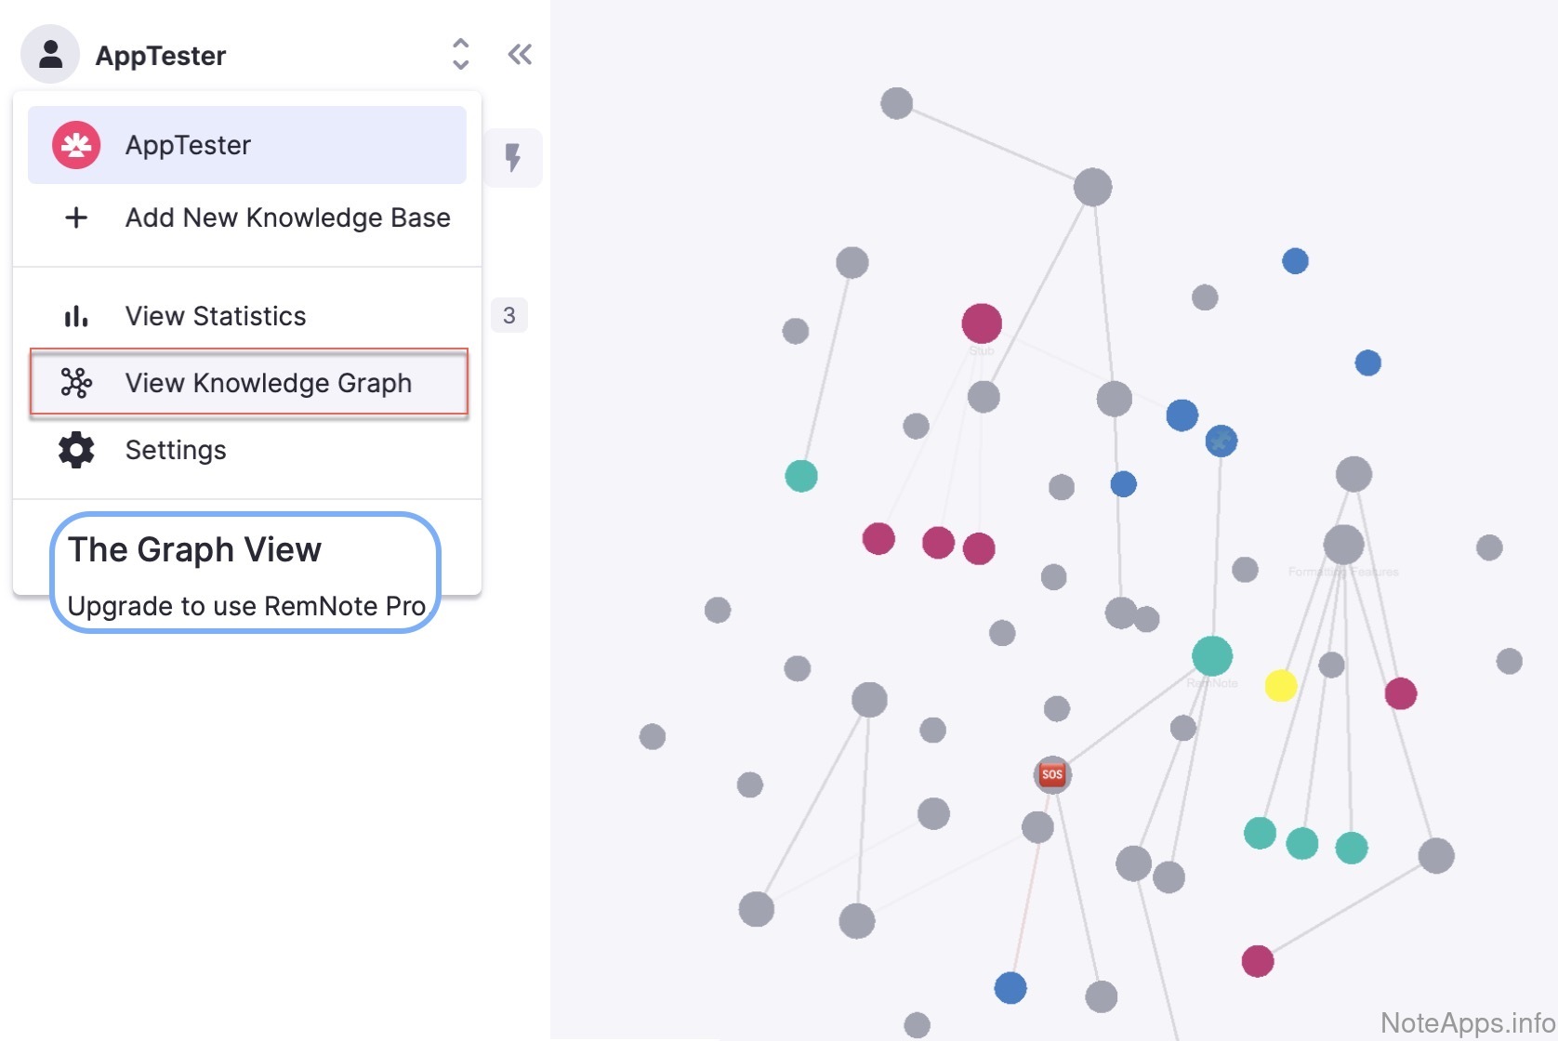
Task: Select View Statistics from the menu
Action: (x=216, y=317)
